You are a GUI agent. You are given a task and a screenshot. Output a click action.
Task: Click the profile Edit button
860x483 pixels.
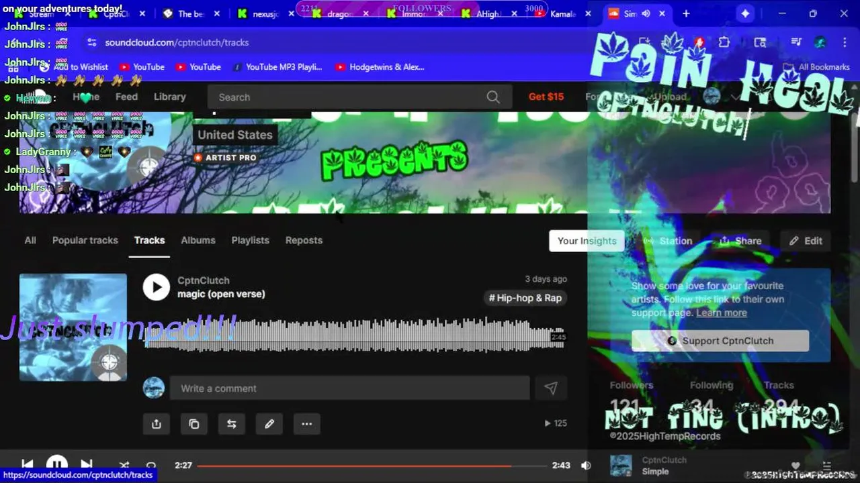[806, 241]
